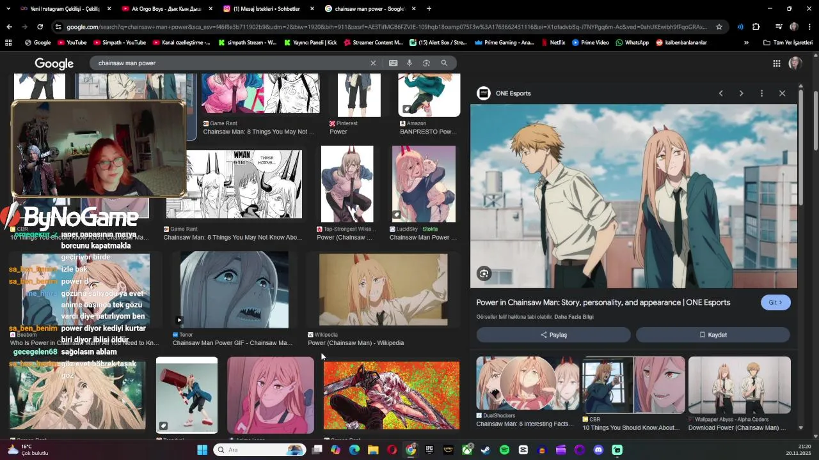Open Netflix bookmark

pos(553,43)
